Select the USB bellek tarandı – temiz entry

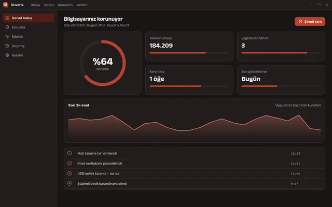(195, 173)
